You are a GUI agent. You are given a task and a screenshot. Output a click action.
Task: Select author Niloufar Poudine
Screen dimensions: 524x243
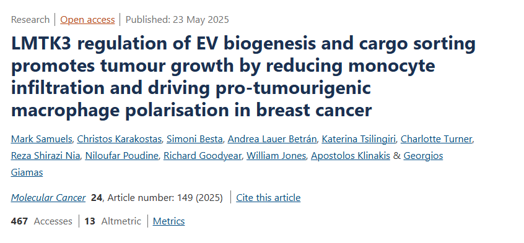[x=121, y=156]
